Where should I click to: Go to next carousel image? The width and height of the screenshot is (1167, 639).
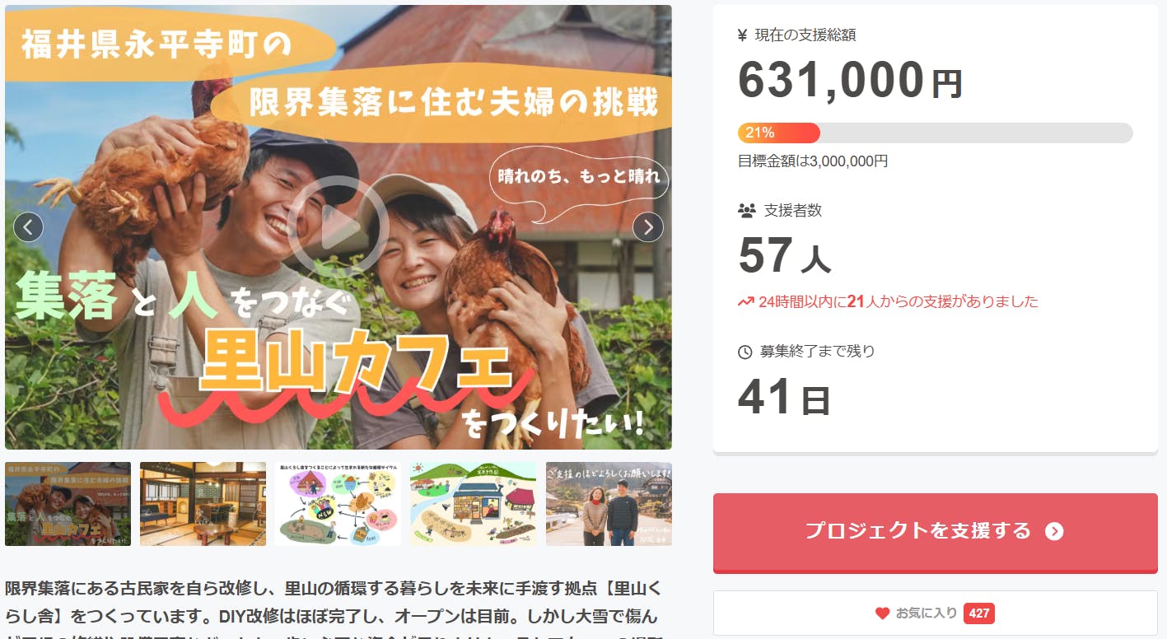[648, 226]
